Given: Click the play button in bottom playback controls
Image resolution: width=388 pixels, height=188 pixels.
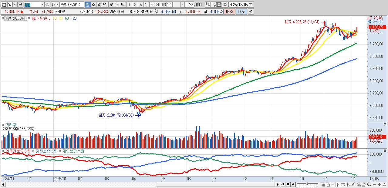Looking at the screenshot, I should coord(278,184).
